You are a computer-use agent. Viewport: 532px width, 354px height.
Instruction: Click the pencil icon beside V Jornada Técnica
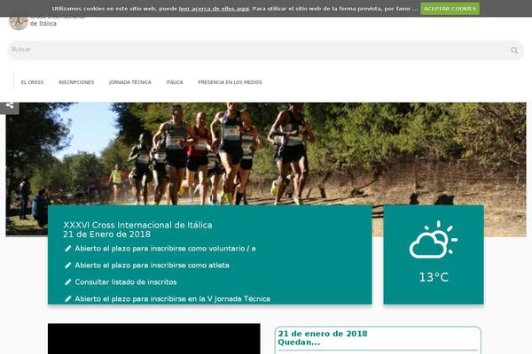pyautogui.click(x=68, y=299)
